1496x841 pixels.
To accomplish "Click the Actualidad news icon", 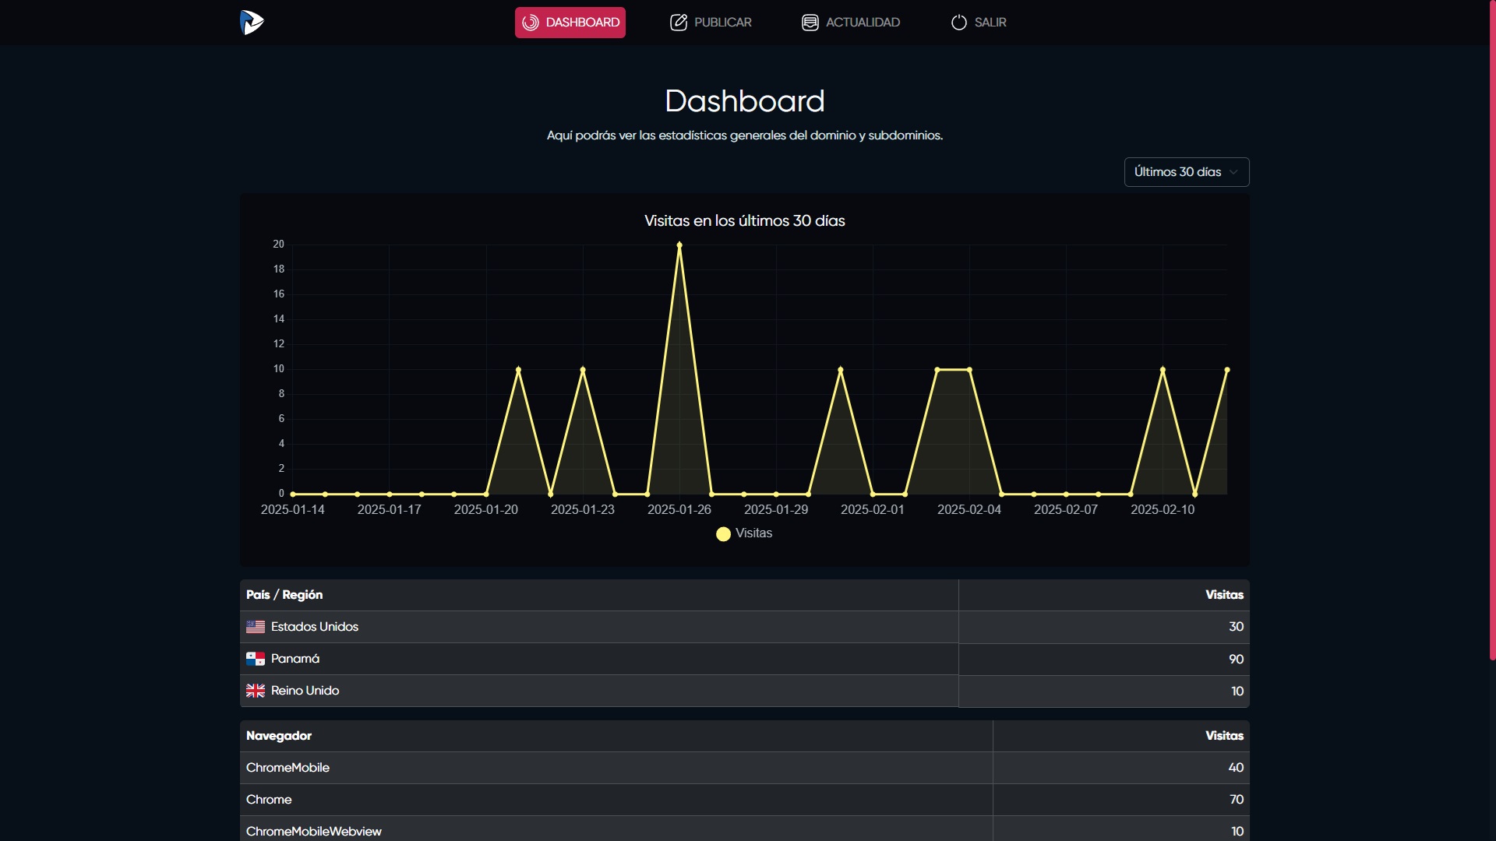I will click(x=810, y=23).
